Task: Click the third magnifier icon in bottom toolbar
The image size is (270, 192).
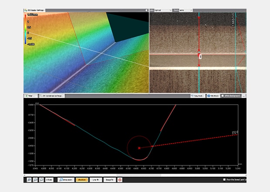Action: point(40,179)
